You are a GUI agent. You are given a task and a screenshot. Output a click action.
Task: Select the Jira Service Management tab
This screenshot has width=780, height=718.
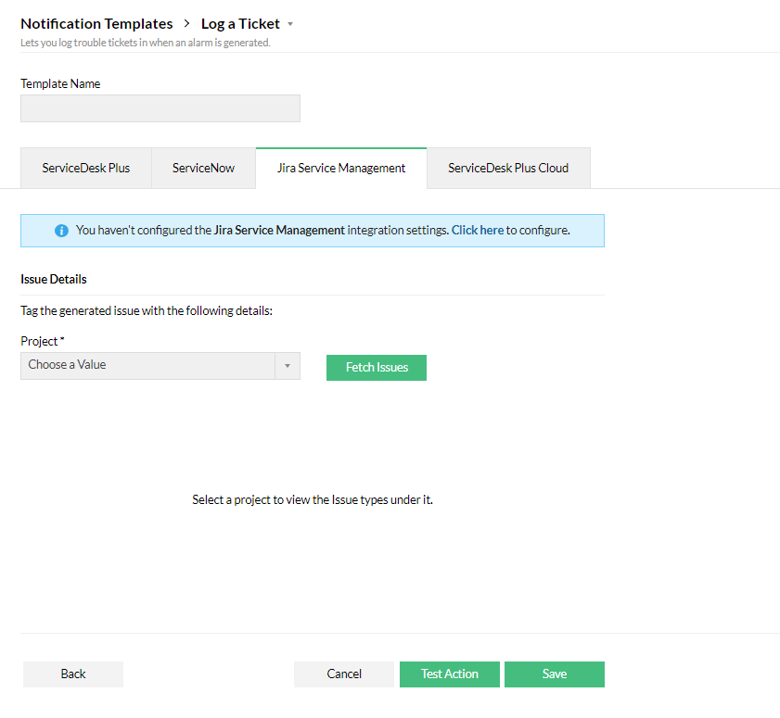click(341, 169)
